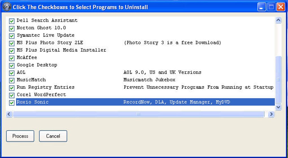Click the highlighted Roxio Sonic row name
Screen dimensions: 288x158
pyautogui.click(x=32, y=102)
